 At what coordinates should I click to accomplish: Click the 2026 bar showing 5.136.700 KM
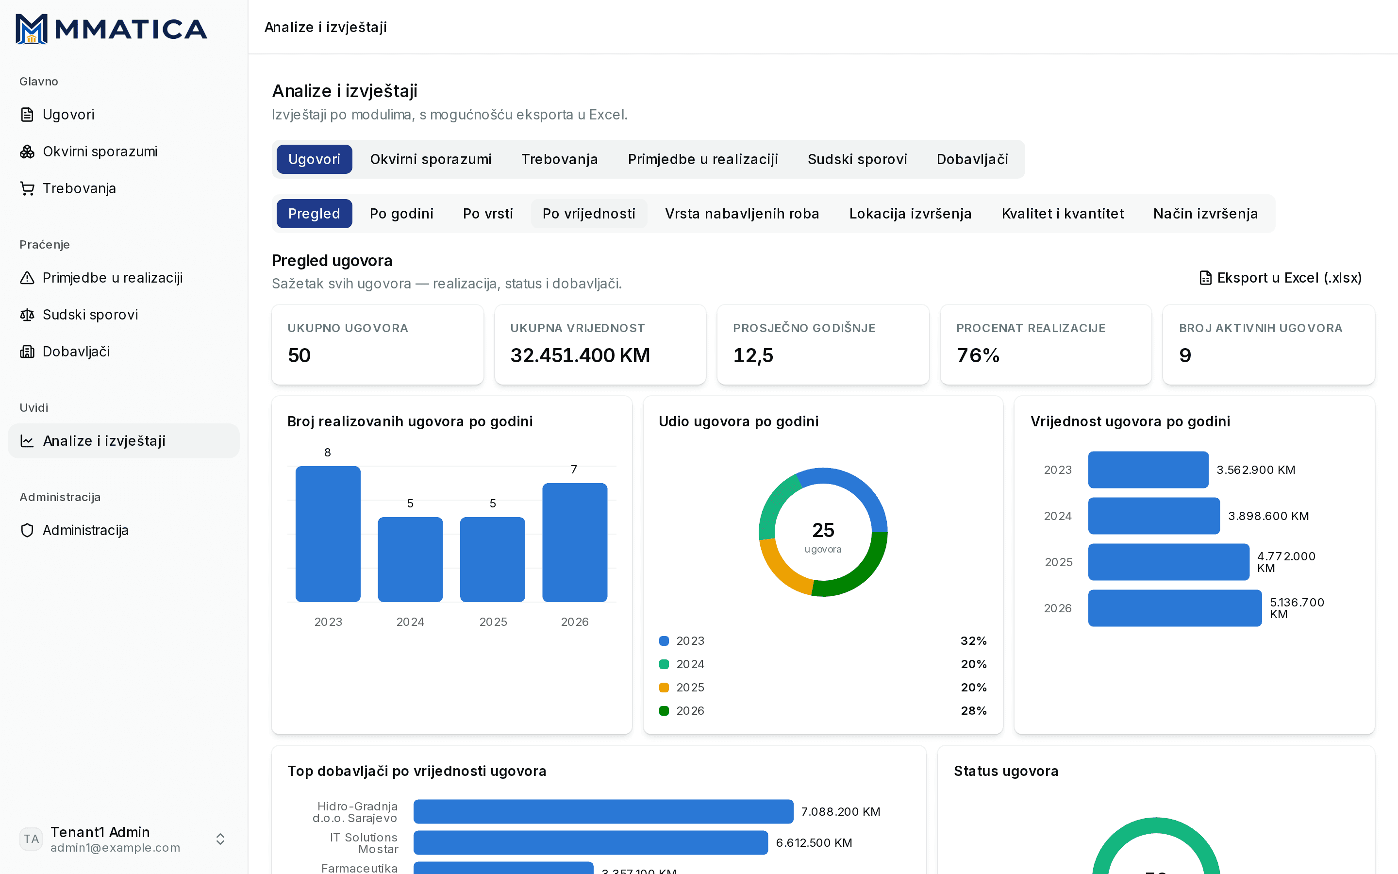coord(1174,608)
